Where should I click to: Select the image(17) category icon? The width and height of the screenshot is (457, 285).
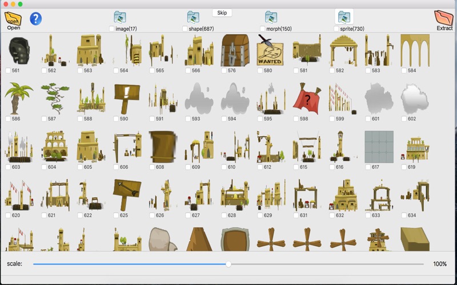click(x=120, y=17)
